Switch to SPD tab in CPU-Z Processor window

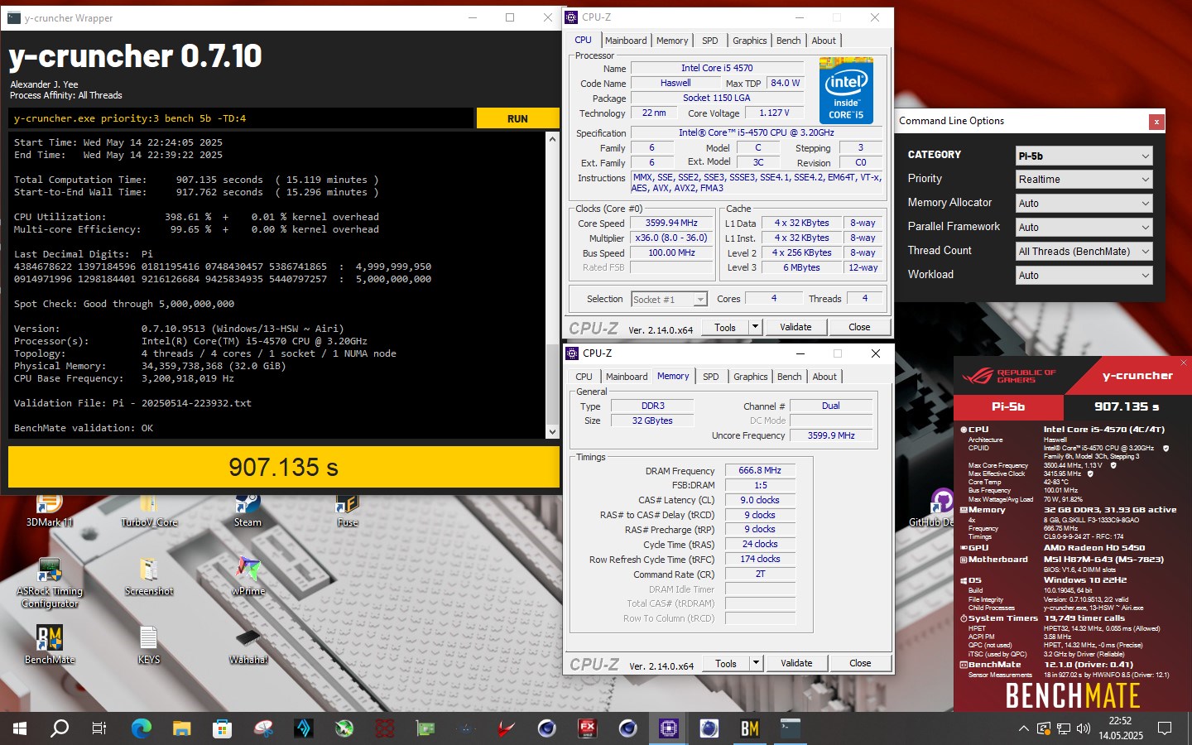710,41
